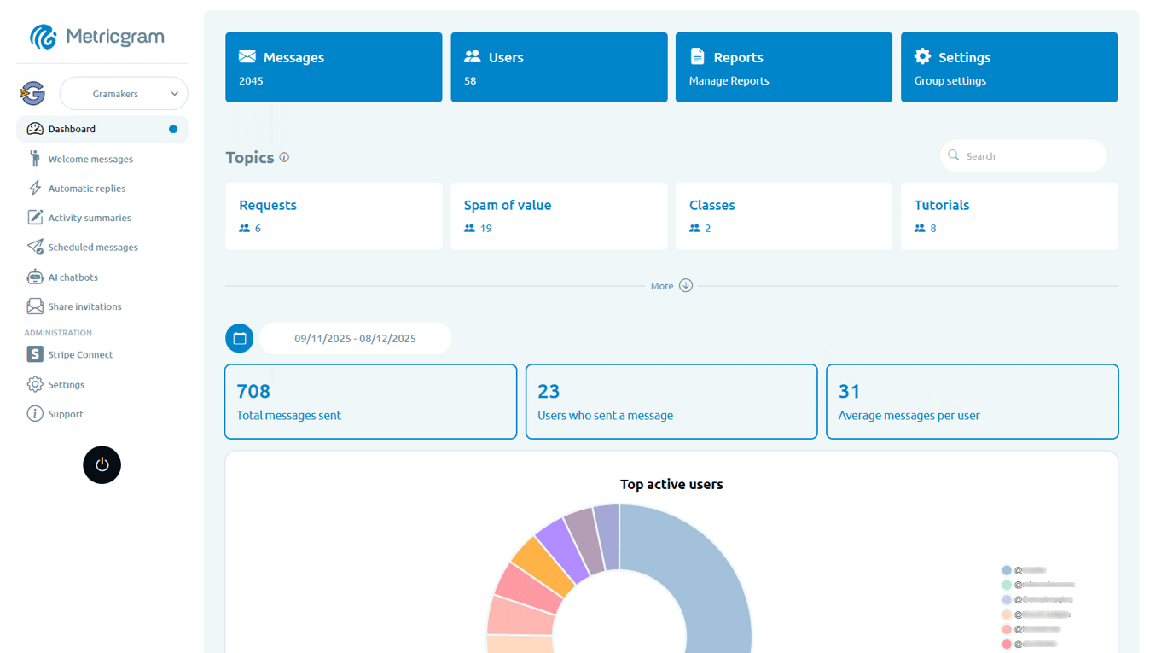Click the Search topics field
The width and height of the screenshot is (1150, 653).
pos(1023,155)
